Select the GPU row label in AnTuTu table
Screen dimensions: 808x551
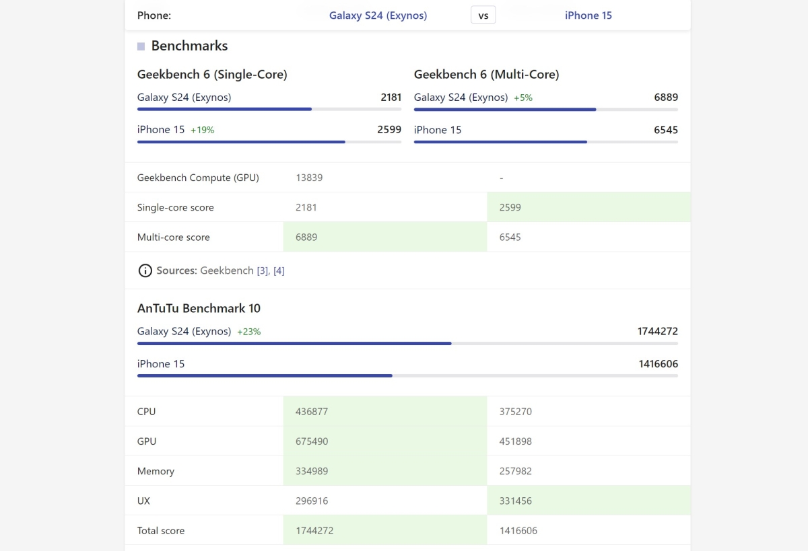147,441
